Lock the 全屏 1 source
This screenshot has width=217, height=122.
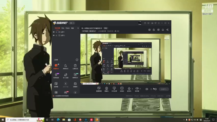click(56, 32)
